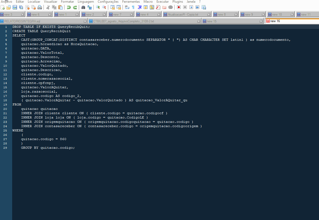Screen dimensions: 319x220
Task: Close the new 3 tab
Action: 23,15
